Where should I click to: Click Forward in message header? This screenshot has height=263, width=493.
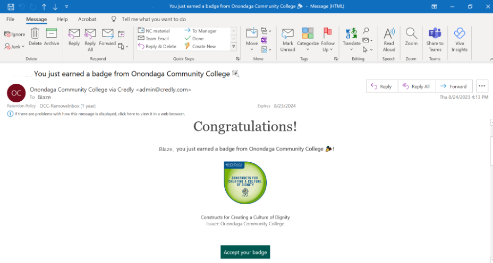(454, 86)
